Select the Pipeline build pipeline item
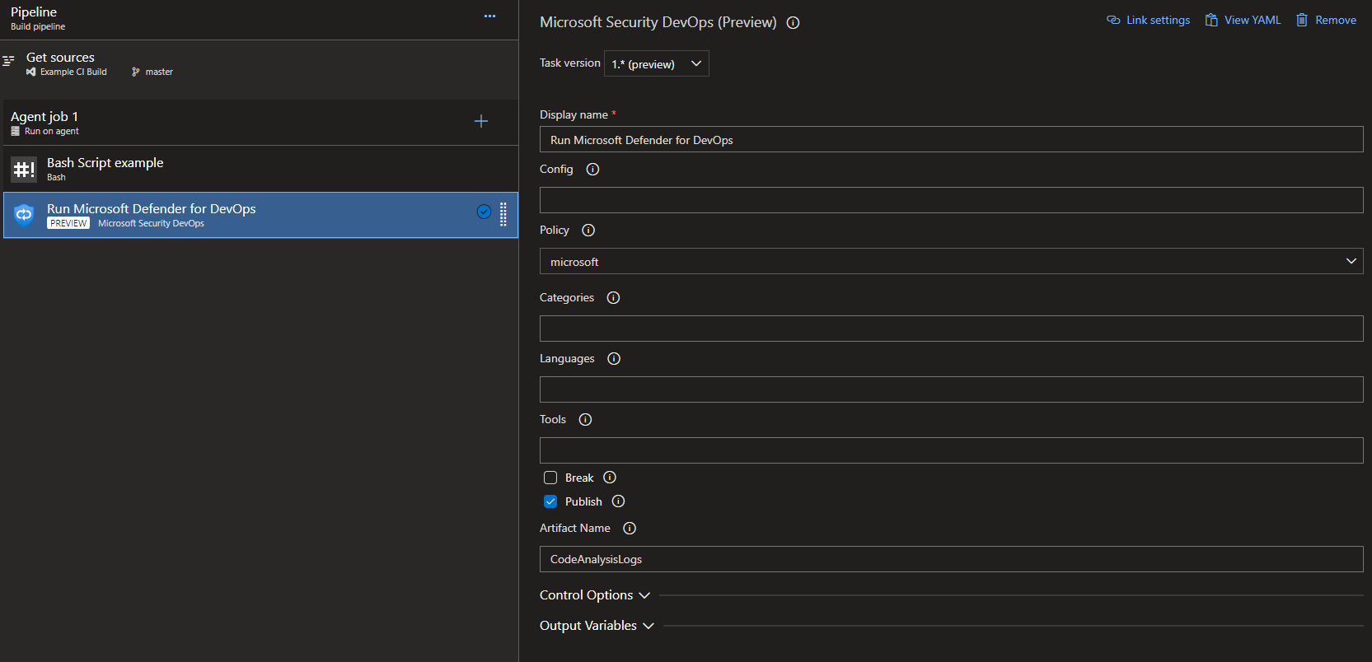 point(259,19)
